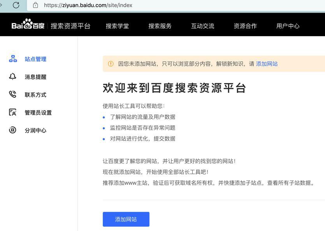Click the orange warning icon in notice
Screen dimensions: 325x231
[111, 64]
